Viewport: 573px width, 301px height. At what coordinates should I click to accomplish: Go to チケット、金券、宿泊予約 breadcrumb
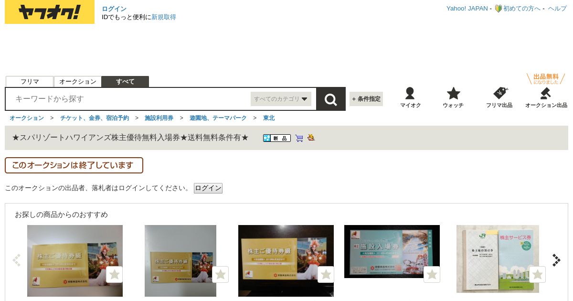coord(95,118)
